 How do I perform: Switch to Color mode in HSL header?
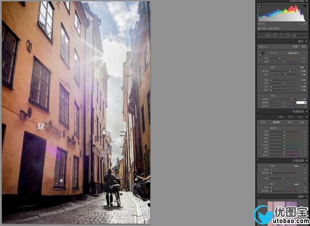click(x=291, y=117)
